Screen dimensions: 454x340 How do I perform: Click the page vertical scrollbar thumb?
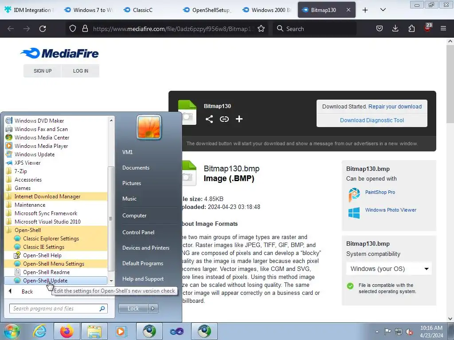pyautogui.click(x=450, y=84)
